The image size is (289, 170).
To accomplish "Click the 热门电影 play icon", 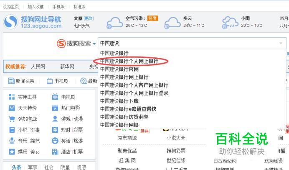I will [x=55, y=108].
